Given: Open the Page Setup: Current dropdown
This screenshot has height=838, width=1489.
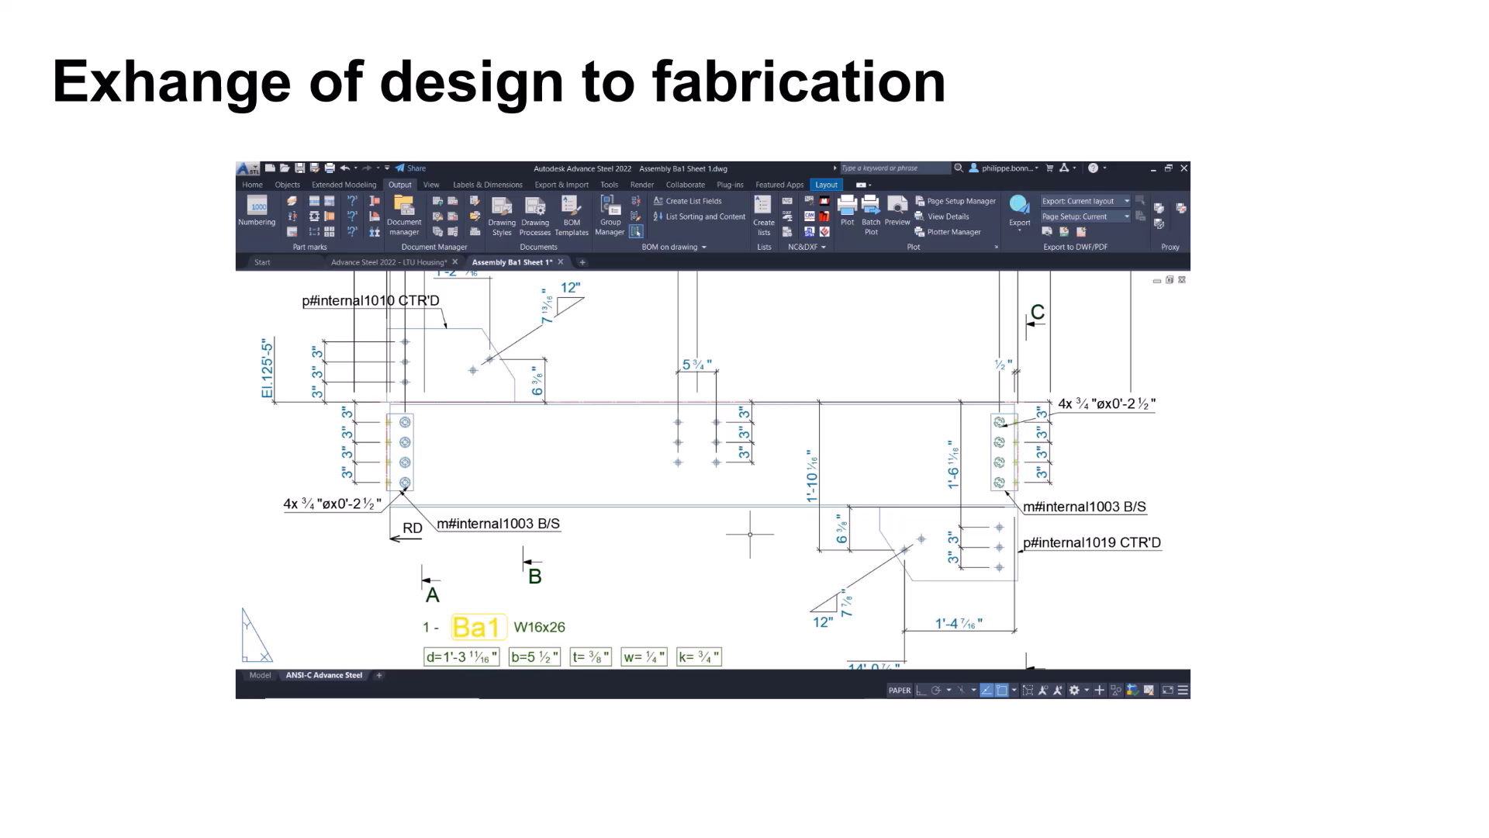Looking at the screenshot, I should 1085,216.
